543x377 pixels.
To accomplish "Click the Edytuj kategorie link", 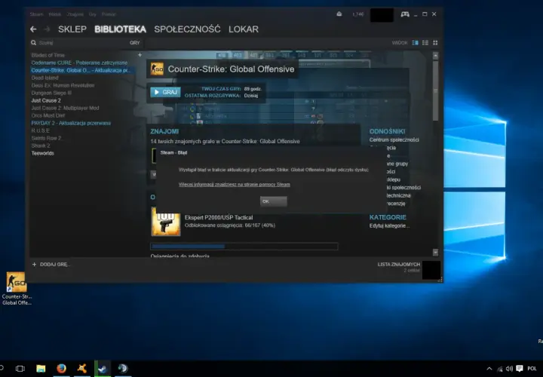I will pyautogui.click(x=389, y=225).
